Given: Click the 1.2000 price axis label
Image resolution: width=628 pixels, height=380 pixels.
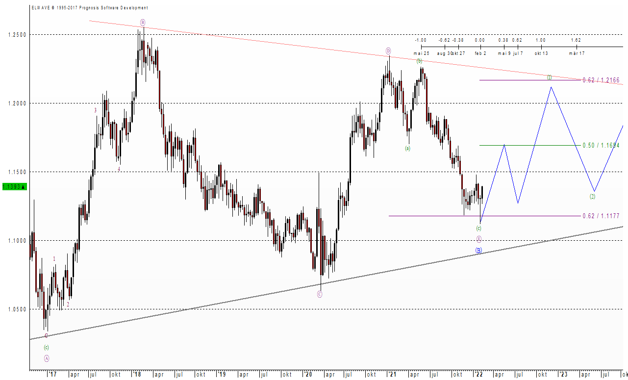Looking at the screenshot, I should click(x=17, y=103).
